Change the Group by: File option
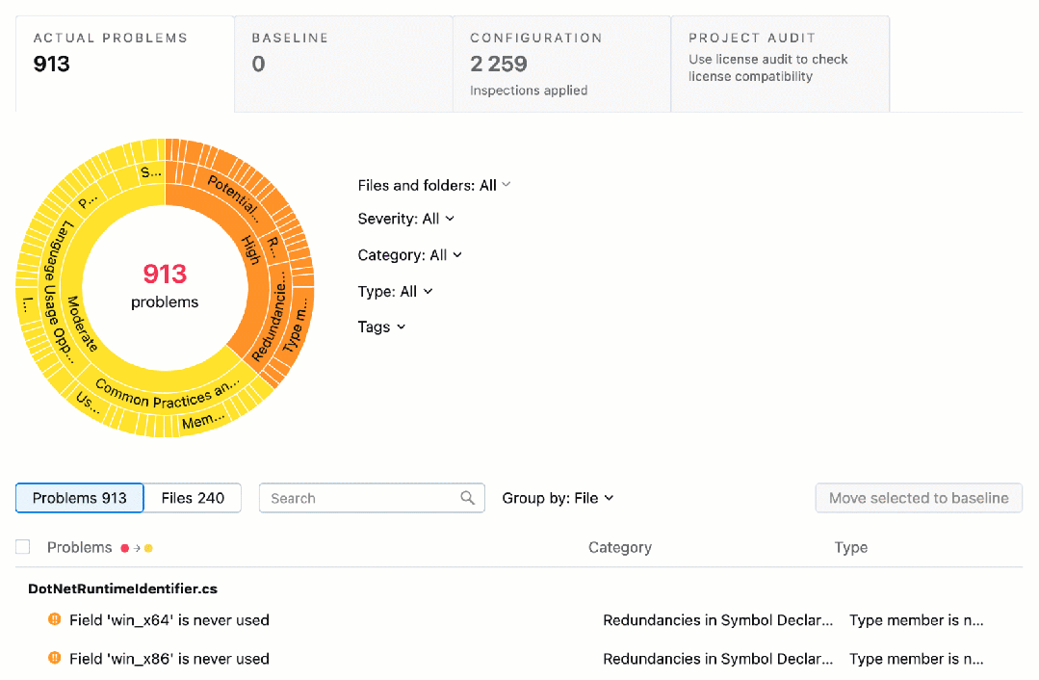The height and width of the screenshot is (680, 1039). pyautogui.click(x=558, y=498)
